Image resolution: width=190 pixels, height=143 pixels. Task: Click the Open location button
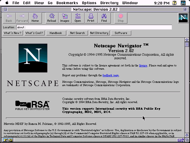coord(78,18)
